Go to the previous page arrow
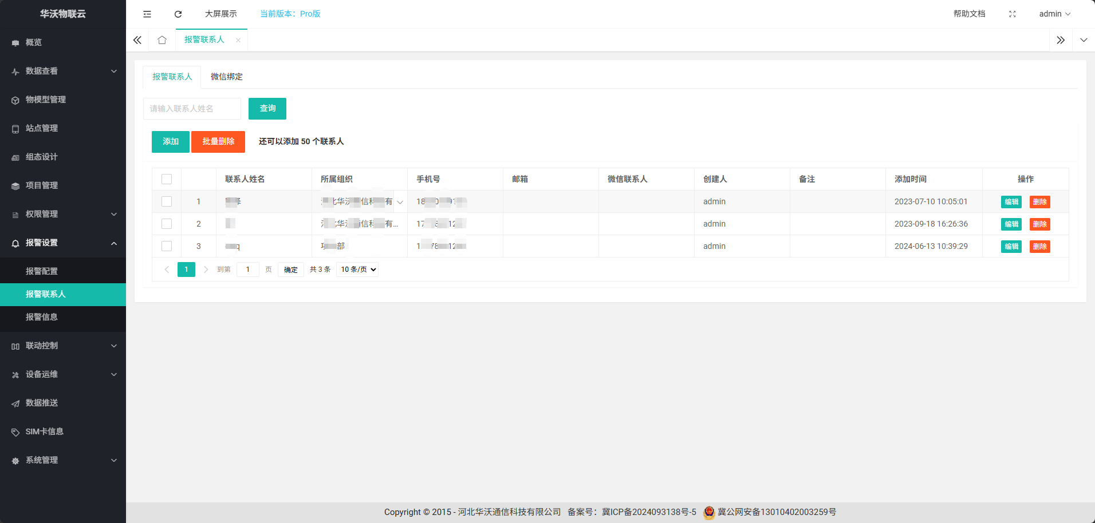Image resolution: width=1095 pixels, height=523 pixels. click(167, 270)
